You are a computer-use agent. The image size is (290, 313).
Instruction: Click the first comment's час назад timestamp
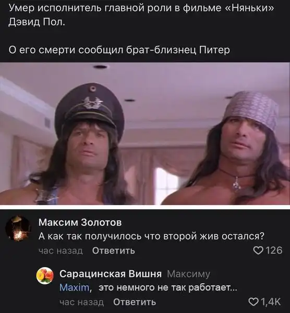pos(61,251)
